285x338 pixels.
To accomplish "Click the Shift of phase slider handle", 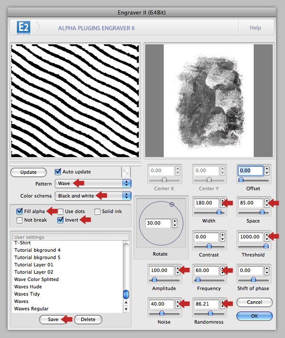I will pos(254,280).
